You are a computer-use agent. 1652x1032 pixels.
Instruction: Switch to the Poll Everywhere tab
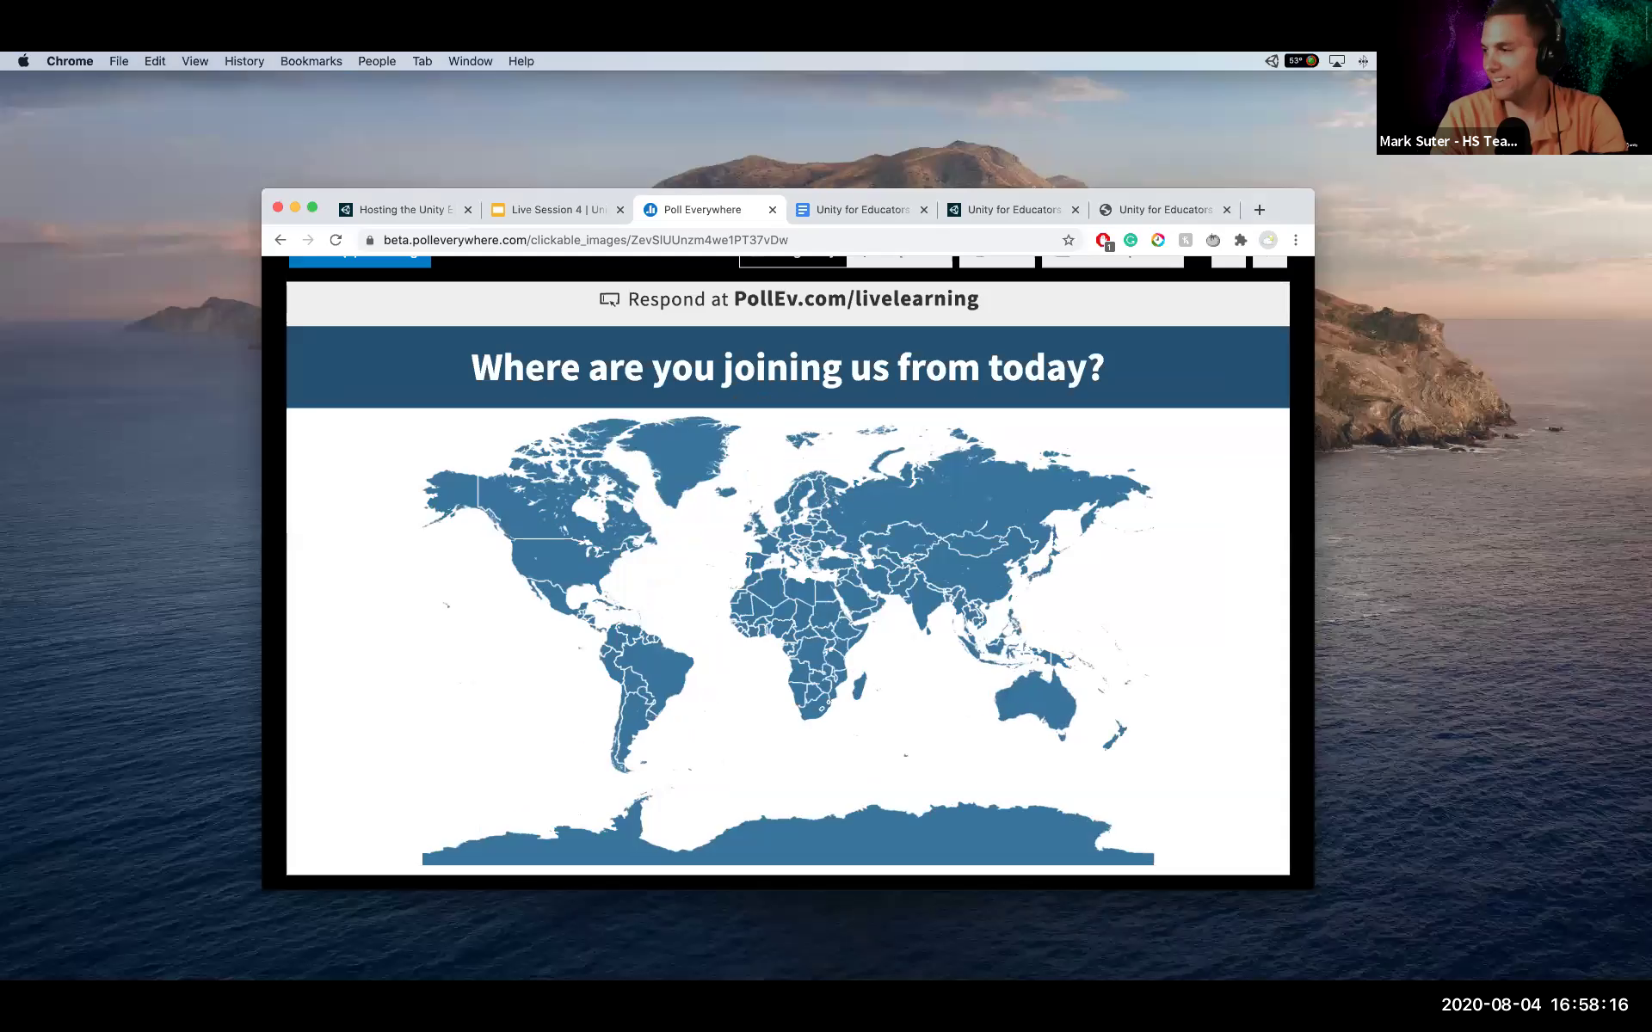pos(701,209)
